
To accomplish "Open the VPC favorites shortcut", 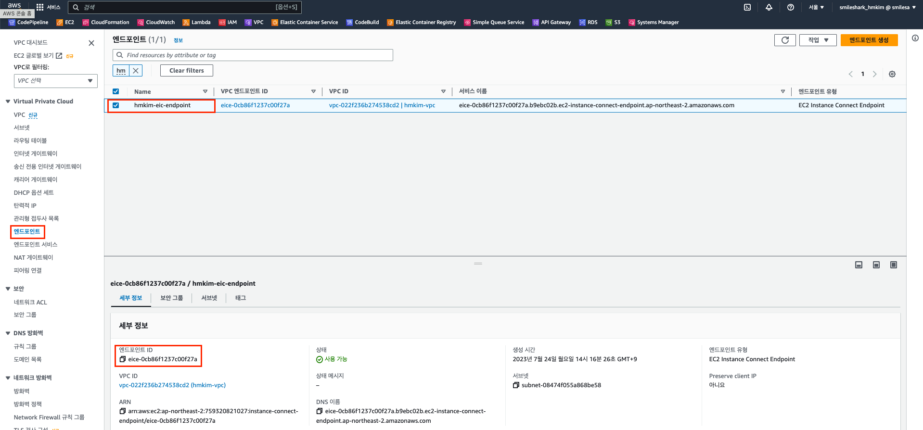I will pyautogui.click(x=254, y=22).
